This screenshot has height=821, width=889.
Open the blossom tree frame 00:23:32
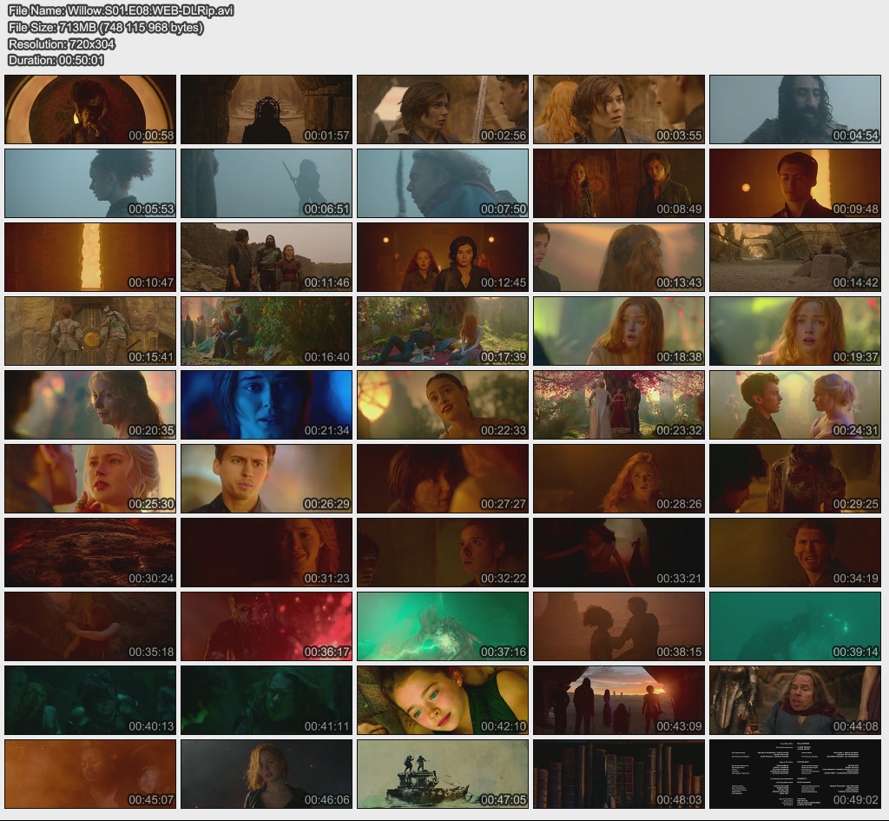click(x=619, y=405)
